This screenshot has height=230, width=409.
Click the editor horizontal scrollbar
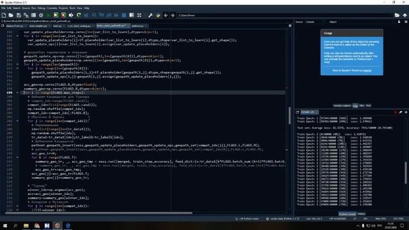click(98, 213)
